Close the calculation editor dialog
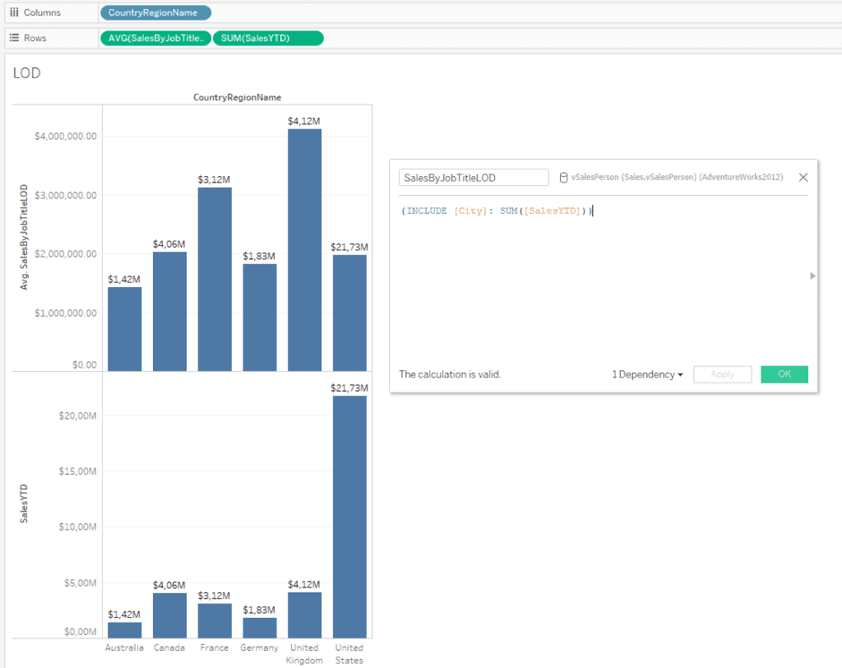Viewport: 842px width, 668px height. [x=803, y=178]
